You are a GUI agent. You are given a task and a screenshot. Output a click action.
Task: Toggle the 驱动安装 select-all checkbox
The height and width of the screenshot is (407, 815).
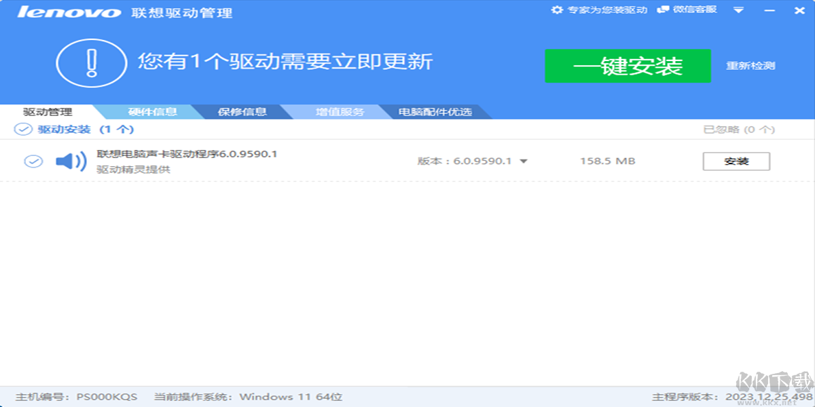(23, 129)
